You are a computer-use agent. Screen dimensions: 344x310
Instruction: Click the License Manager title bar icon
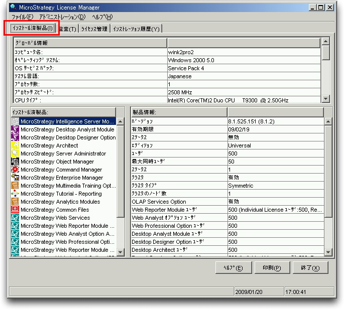click(14, 7)
